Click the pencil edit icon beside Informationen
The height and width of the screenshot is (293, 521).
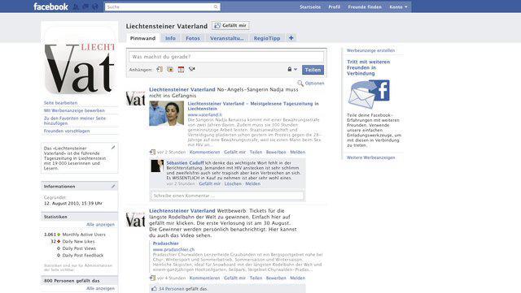click(x=113, y=187)
